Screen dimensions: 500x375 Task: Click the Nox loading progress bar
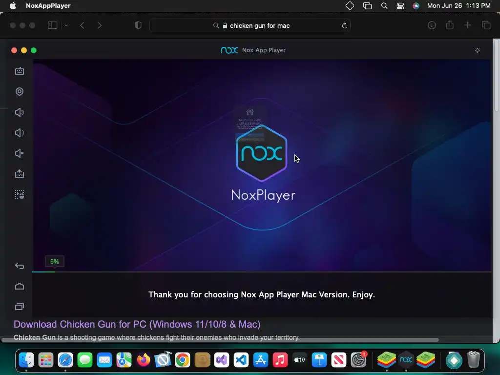pos(262,272)
